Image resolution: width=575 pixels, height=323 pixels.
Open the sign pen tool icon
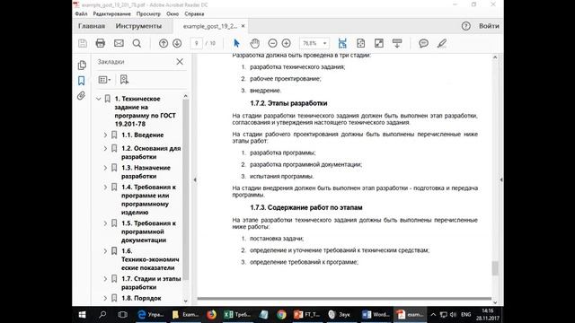[x=442, y=43]
